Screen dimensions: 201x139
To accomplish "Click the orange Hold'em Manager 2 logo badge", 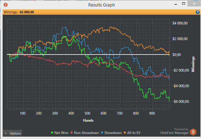I will (193, 132).
